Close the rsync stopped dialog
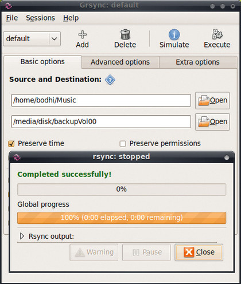Image resolution: width=241 pixels, height=284 pixels. click(x=199, y=253)
